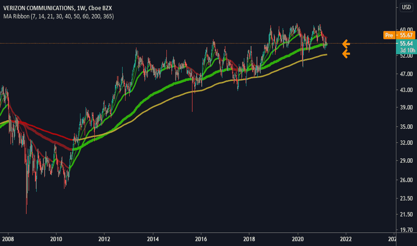Image resolution: width=417 pixels, height=246 pixels.
Task: Click the 39.00 price axis label
Action: pos(406,107)
